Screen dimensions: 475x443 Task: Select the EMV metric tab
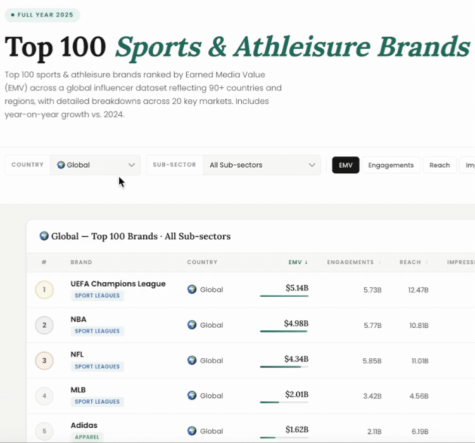346,165
